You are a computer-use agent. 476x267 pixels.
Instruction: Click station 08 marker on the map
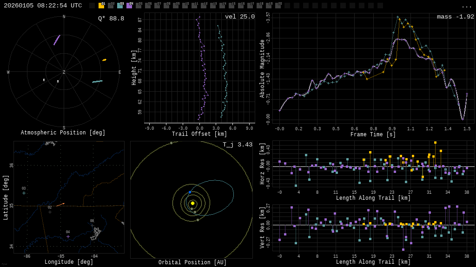[x=92, y=225]
